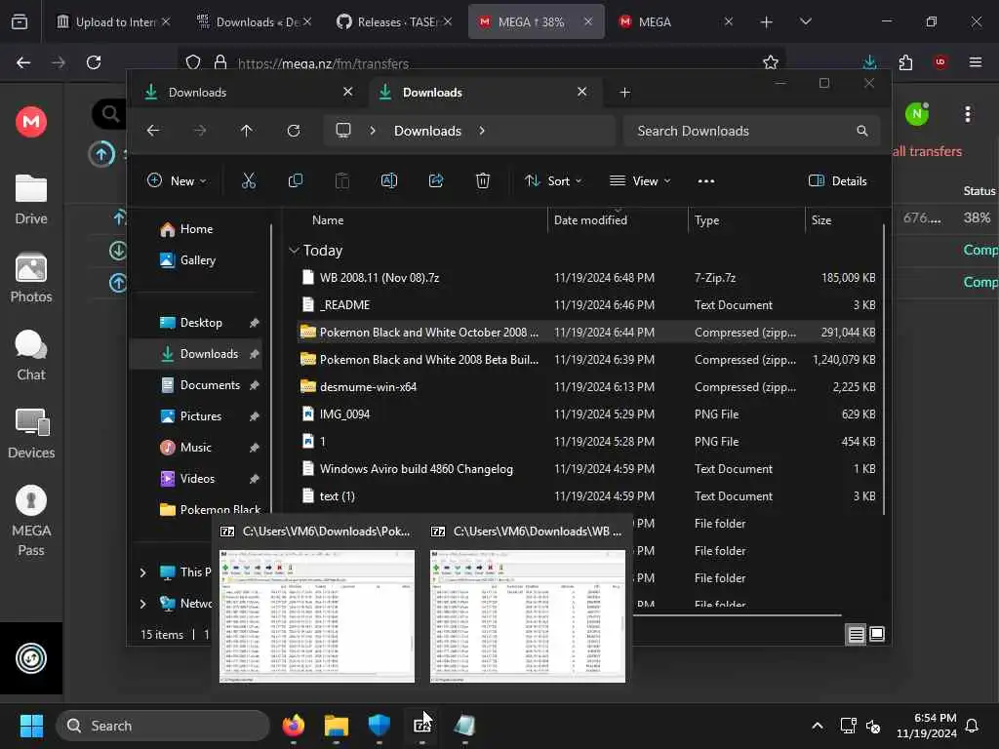Open MEGA Drive in sidebar
This screenshot has height=749, width=999.
31,200
